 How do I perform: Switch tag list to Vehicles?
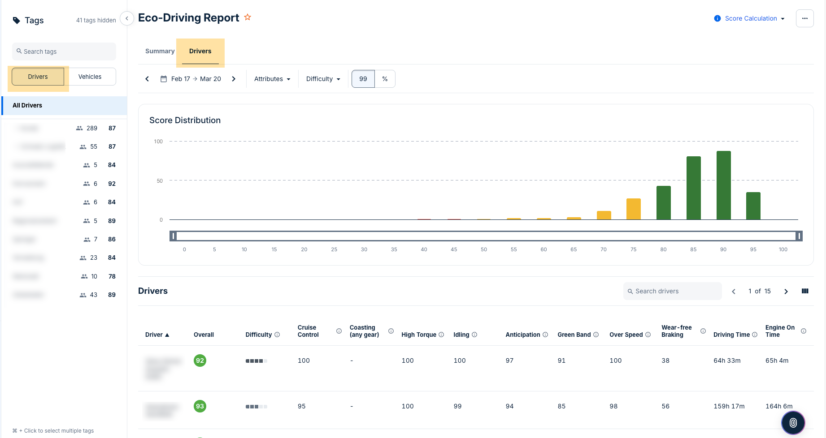coord(90,77)
